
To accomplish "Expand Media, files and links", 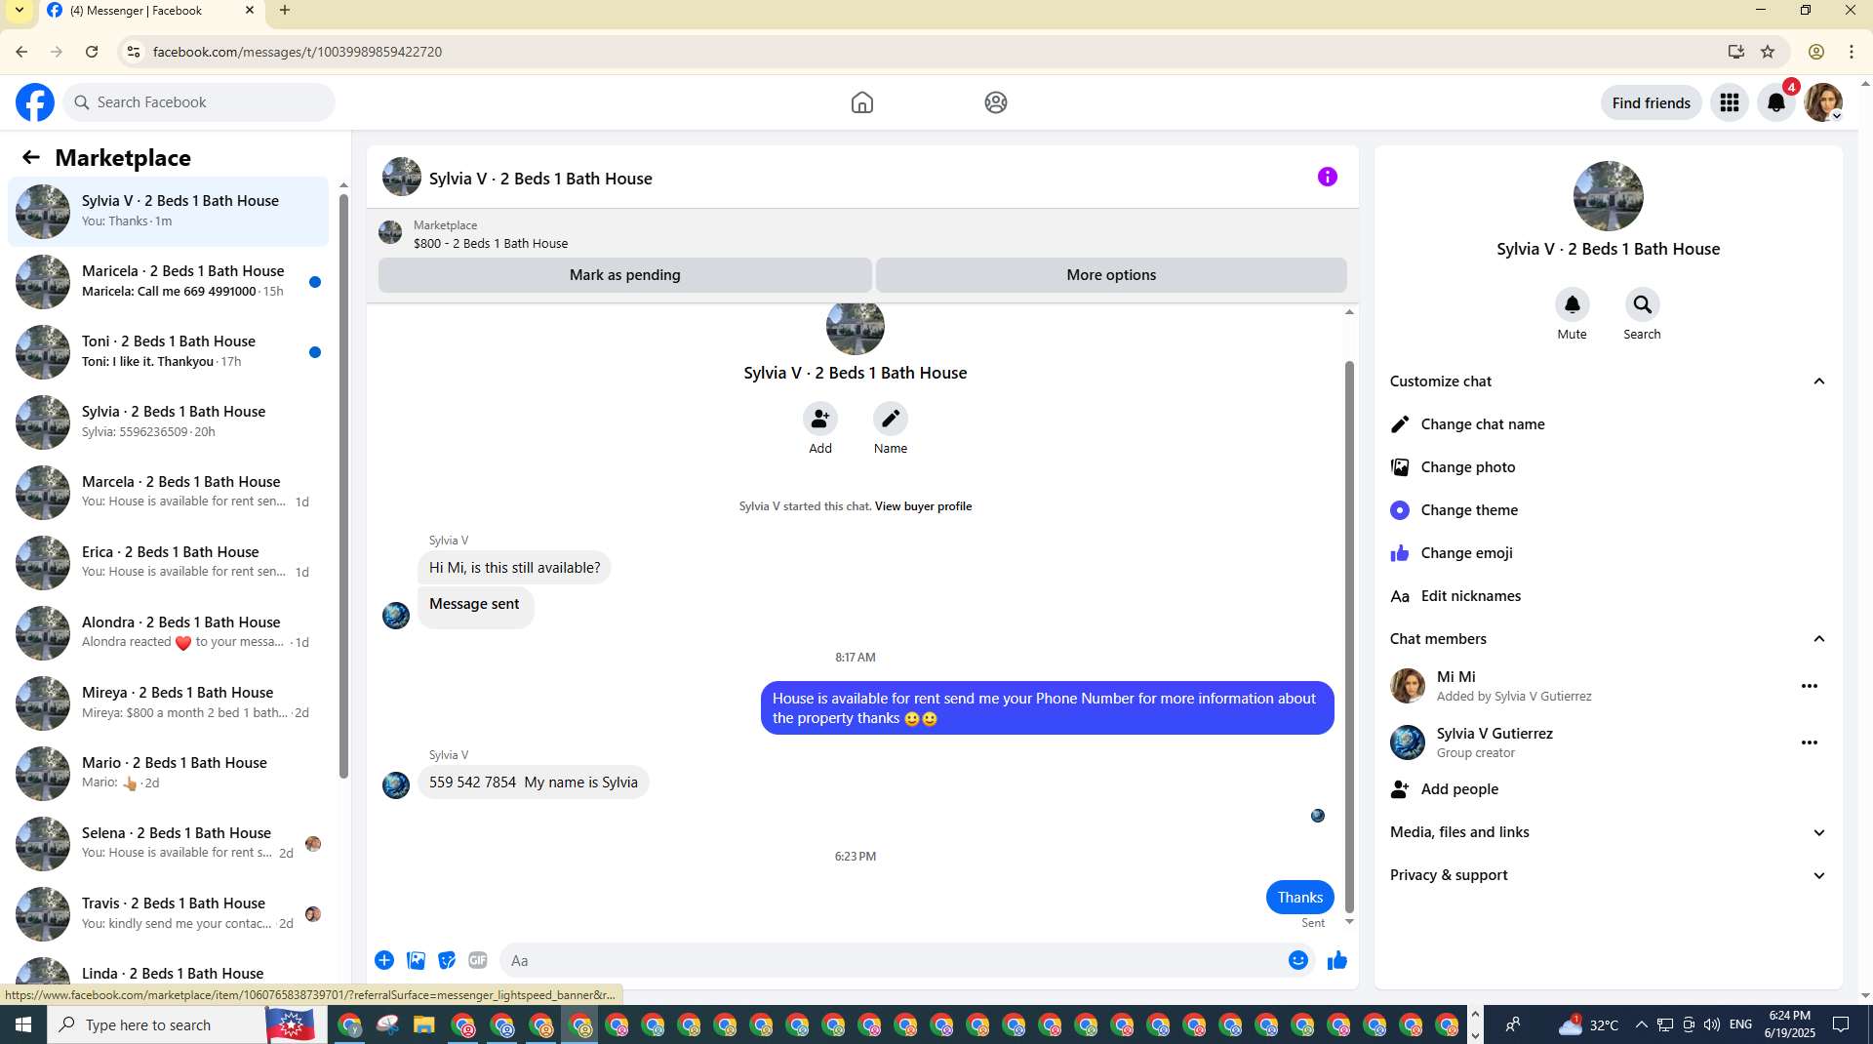I will click(1819, 832).
